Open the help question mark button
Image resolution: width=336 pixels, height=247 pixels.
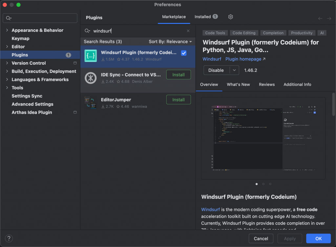click(9, 238)
